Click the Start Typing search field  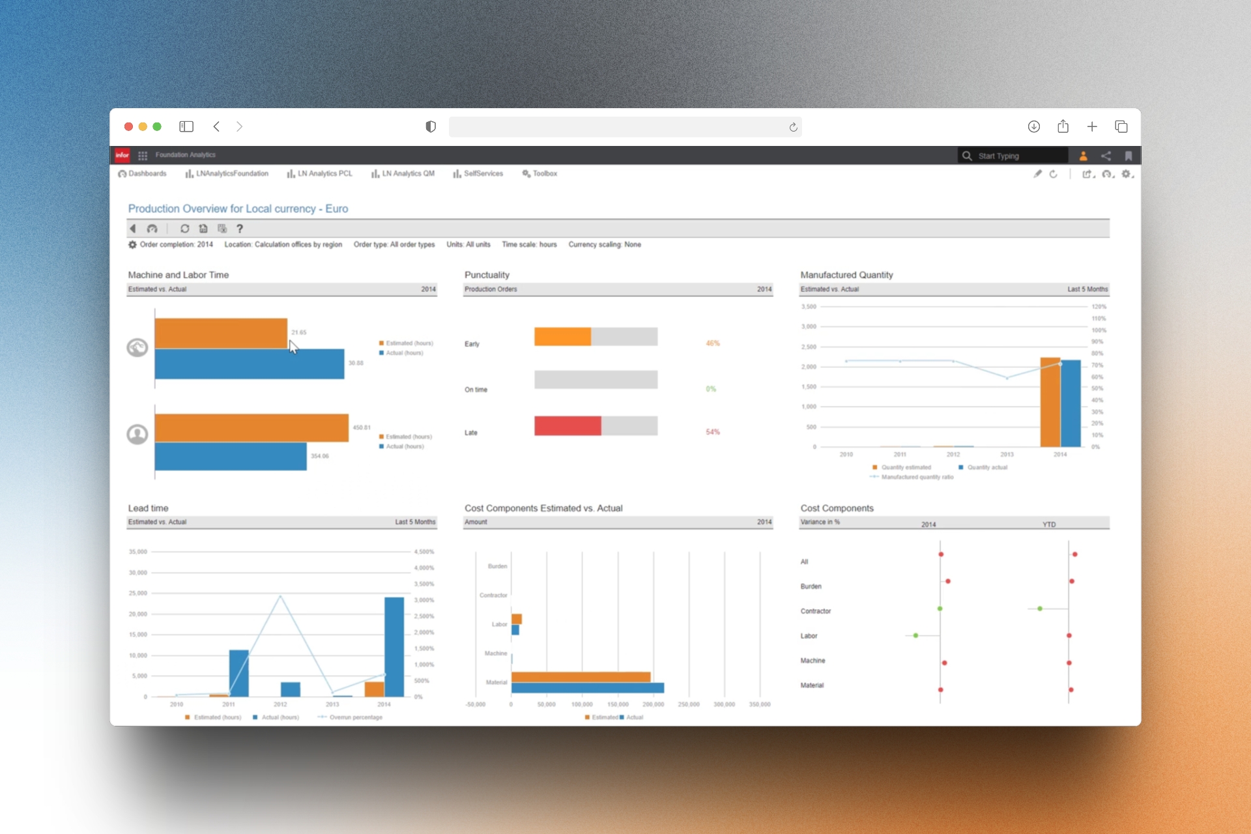tap(1013, 156)
